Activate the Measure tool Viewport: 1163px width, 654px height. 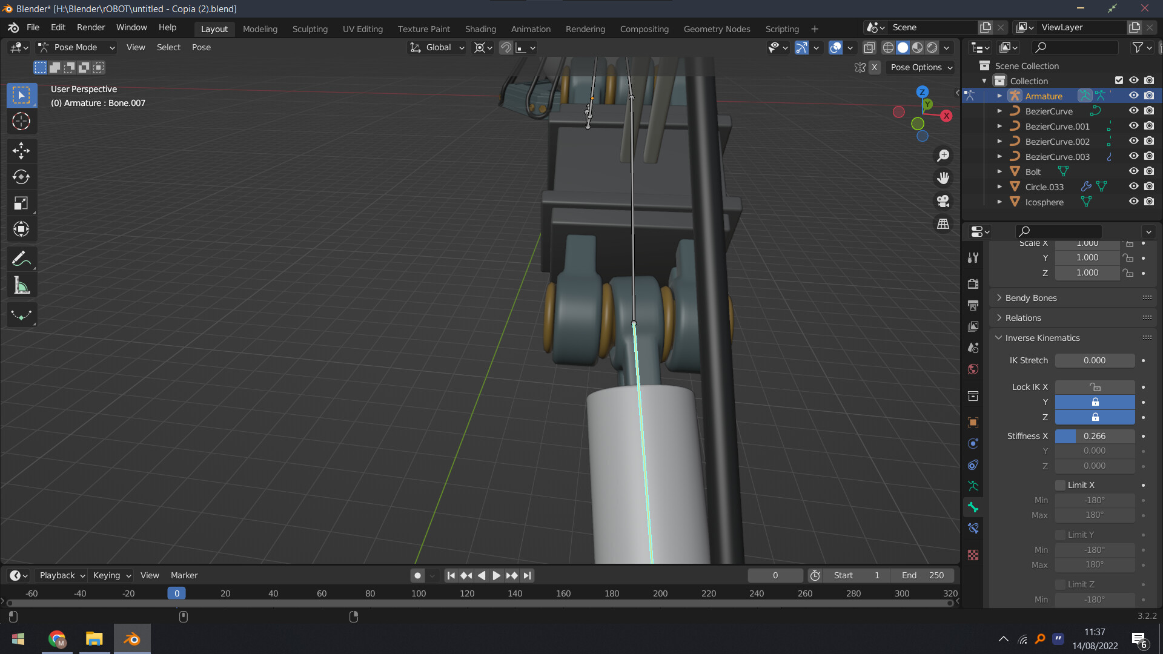click(21, 285)
